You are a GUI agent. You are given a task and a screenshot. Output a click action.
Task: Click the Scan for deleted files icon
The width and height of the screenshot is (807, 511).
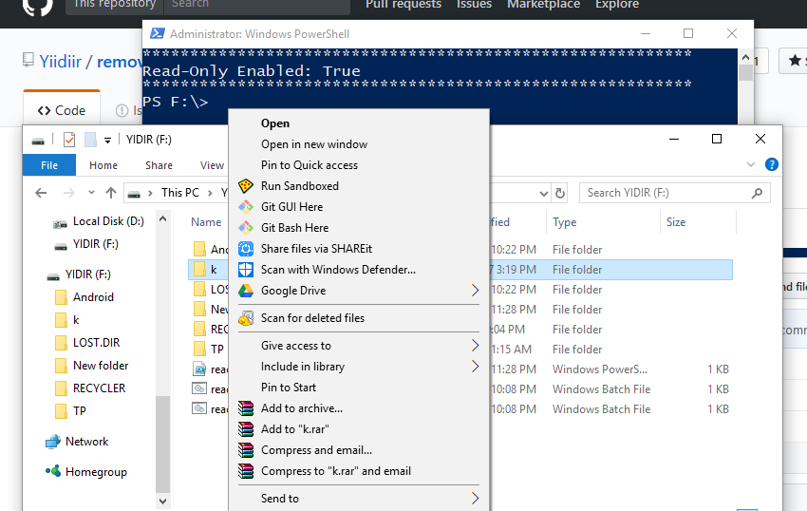point(246,318)
